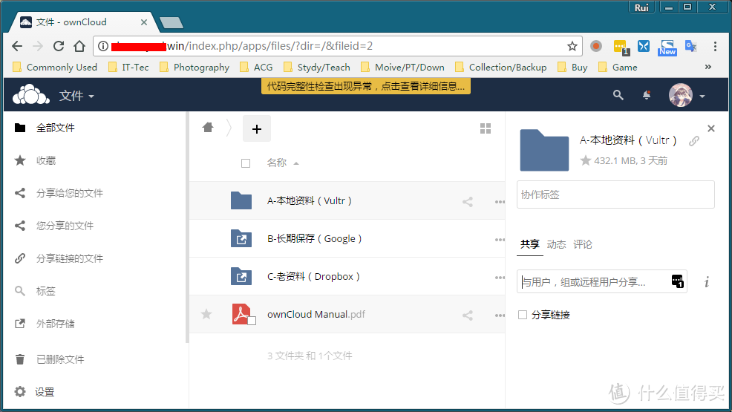Open the Chrome three-dot menu
Screen dimensions: 732x412
tap(715, 46)
